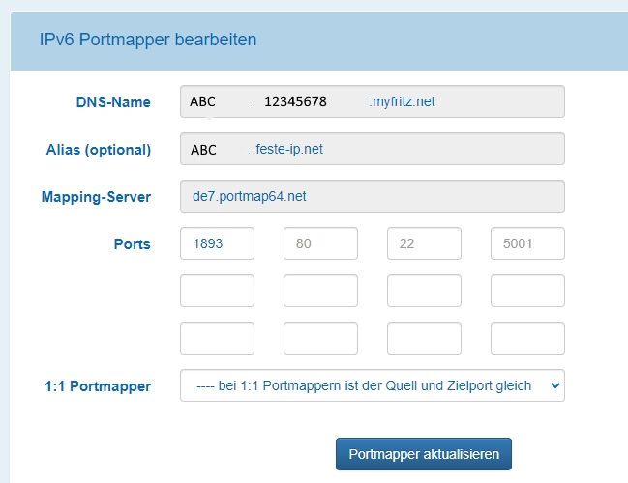Image resolution: width=628 pixels, height=483 pixels.
Task: Click first empty port field in third row
Action: (217, 338)
